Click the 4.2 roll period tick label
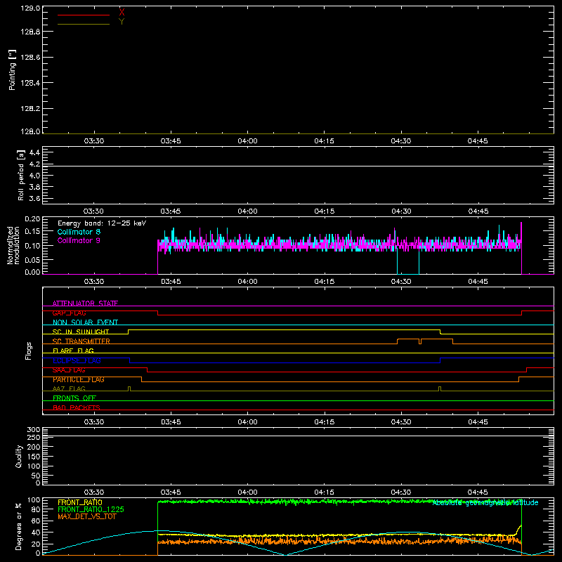The image size is (562, 562). 34,164
